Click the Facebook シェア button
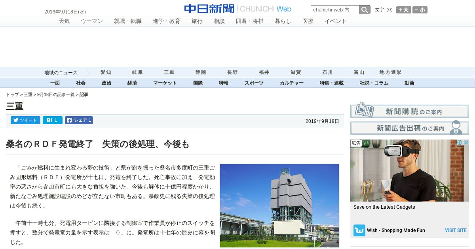 (79, 120)
